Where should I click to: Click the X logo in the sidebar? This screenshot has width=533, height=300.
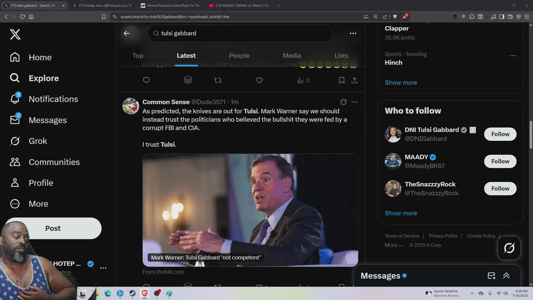pyautogui.click(x=15, y=34)
